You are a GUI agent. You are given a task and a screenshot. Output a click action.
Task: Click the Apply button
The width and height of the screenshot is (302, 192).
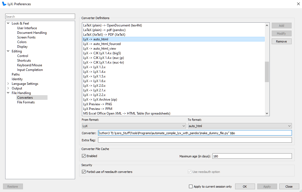point(267,187)
